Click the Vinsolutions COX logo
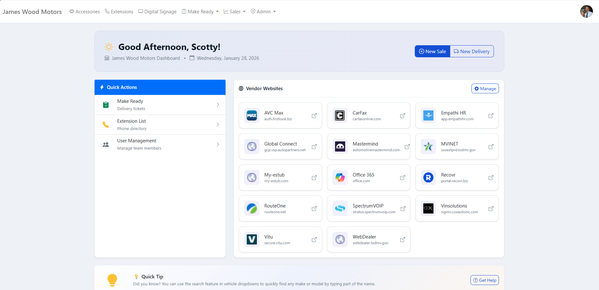The width and height of the screenshot is (599, 290). (428, 208)
